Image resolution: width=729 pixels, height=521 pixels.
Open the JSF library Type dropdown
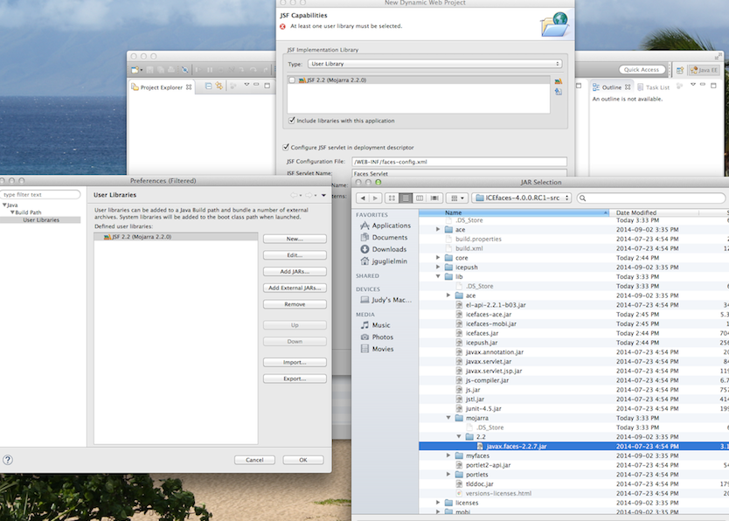434,64
